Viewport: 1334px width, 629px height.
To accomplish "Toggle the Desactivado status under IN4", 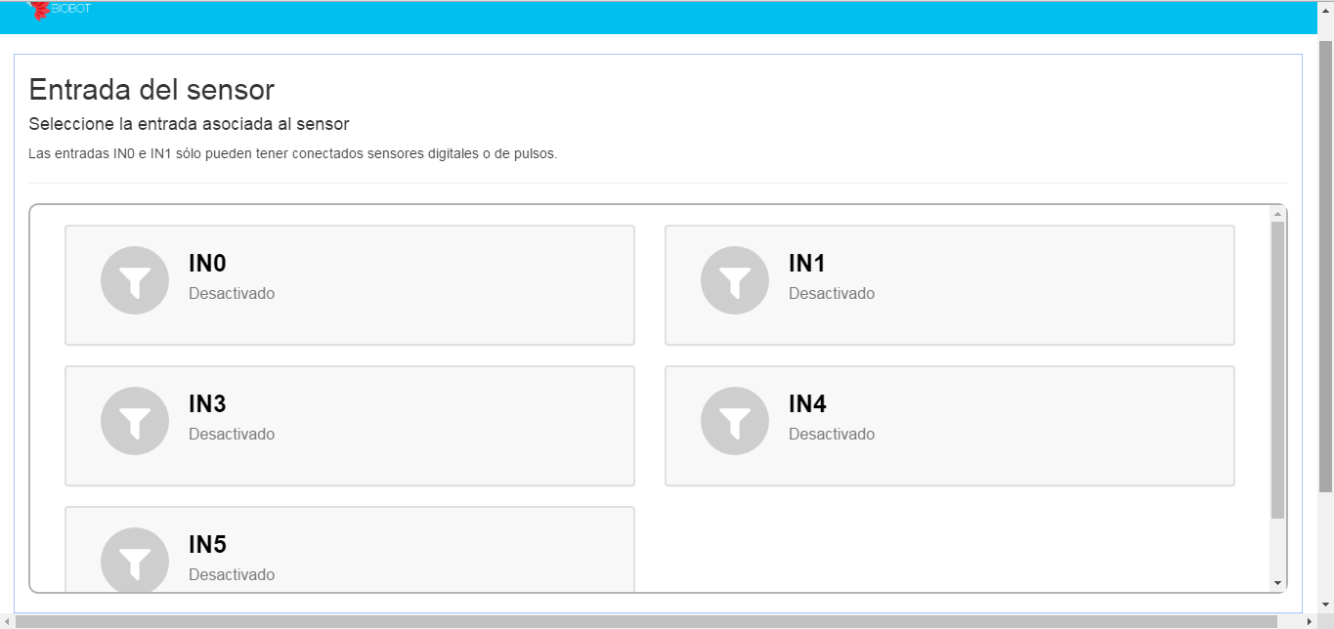I will tap(832, 434).
